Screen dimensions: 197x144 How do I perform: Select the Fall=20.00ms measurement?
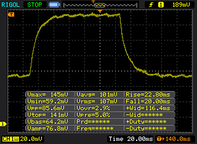tap(149, 101)
